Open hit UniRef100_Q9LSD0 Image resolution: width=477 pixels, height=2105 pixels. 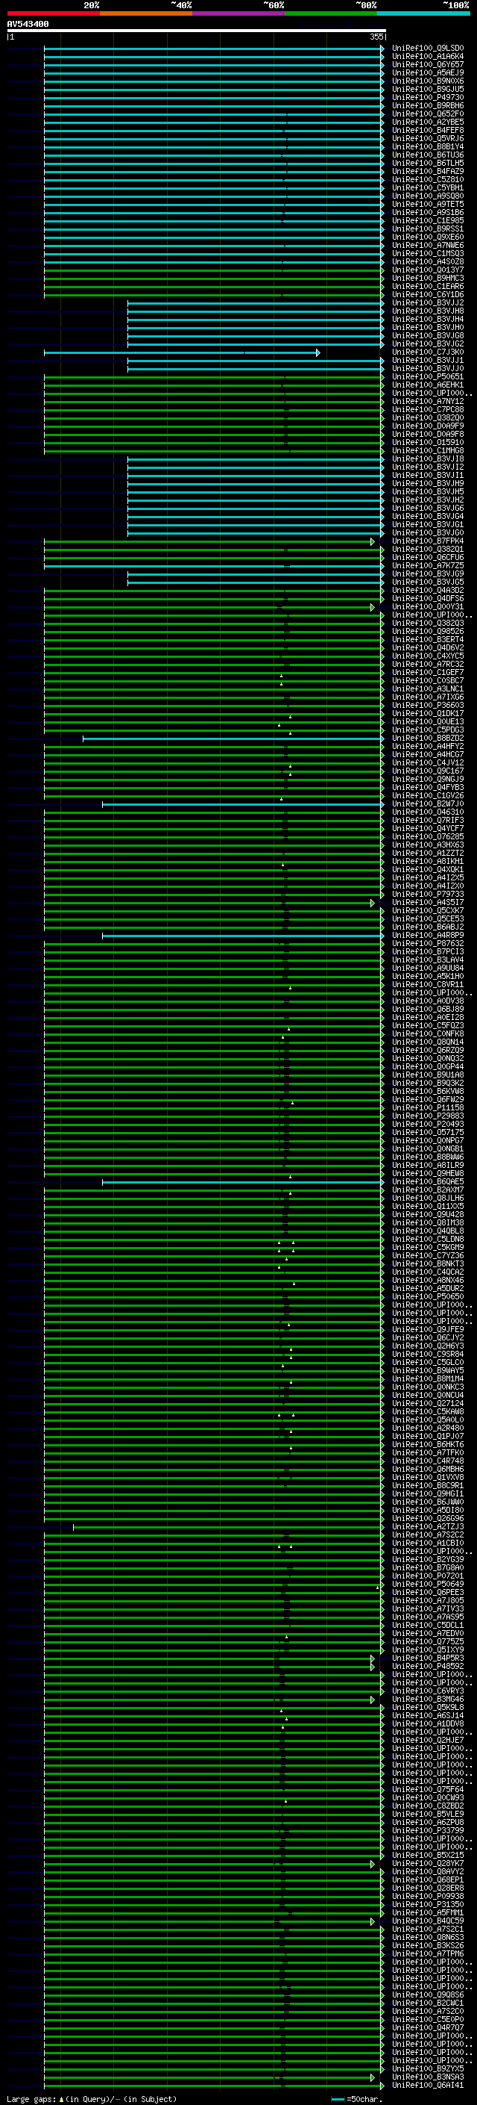click(428, 49)
